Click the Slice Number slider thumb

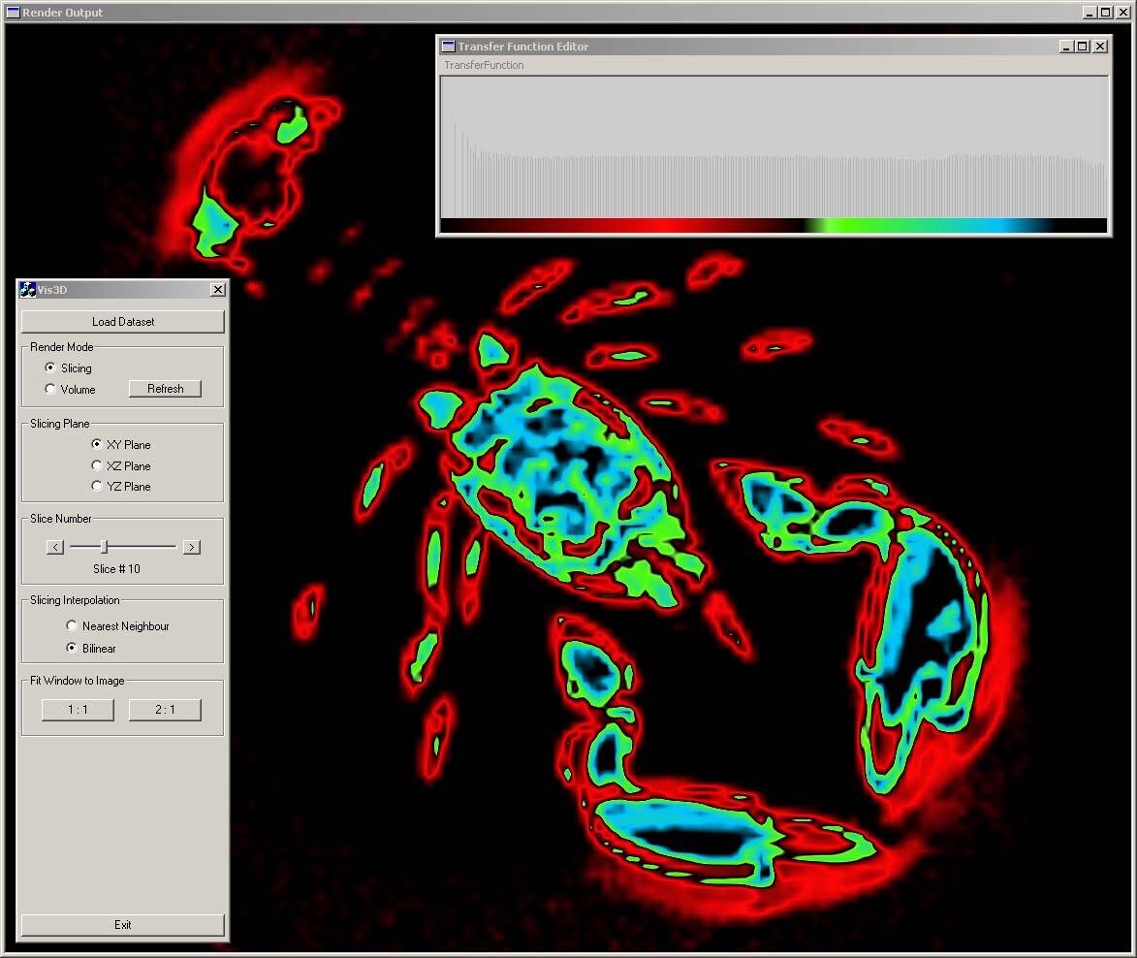click(x=104, y=547)
